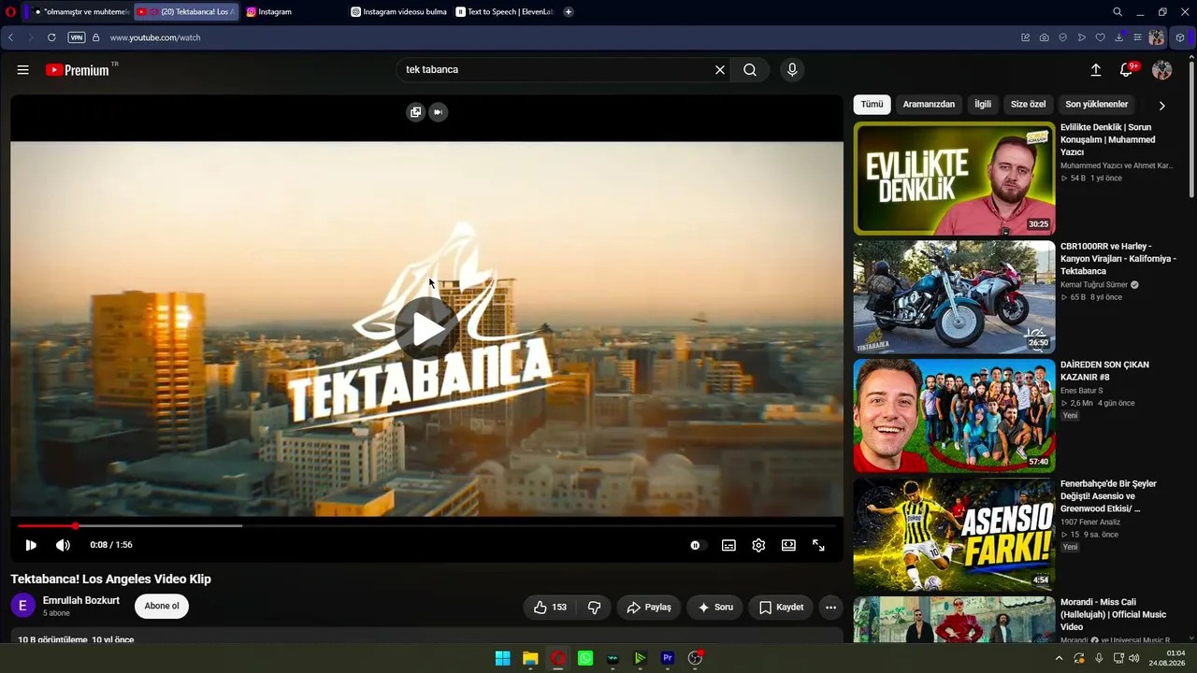Start voice search with microphone

click(x=792, y=70)
